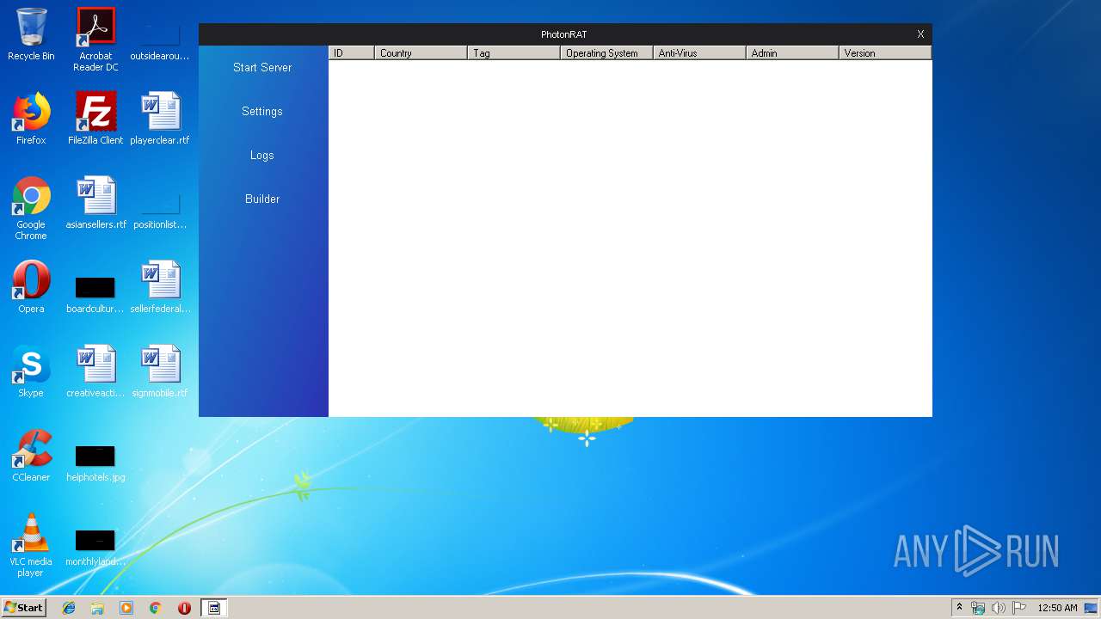The image size is (1101, 619).
Task: Open Windows Explorer from taskbar
Action: point(97,608)
